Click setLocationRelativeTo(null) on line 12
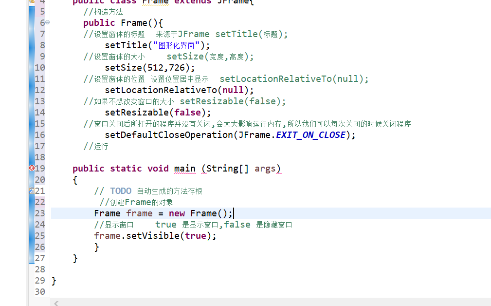The height and width of the screenshot is (306, 491). point(179,90)
